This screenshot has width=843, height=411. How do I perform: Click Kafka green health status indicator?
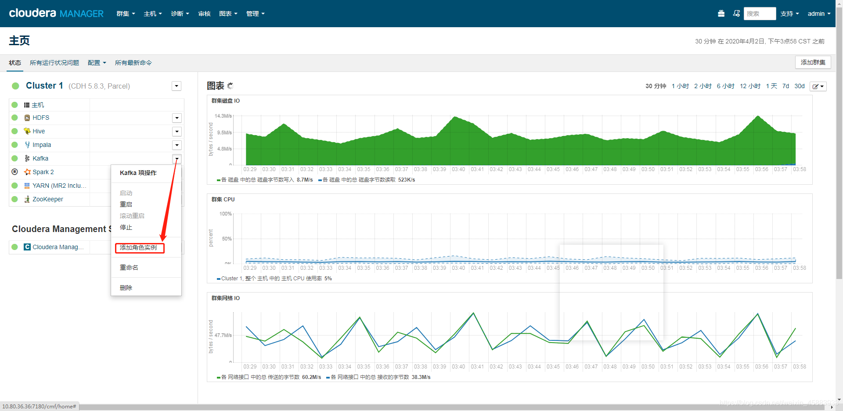click(14, 158)
